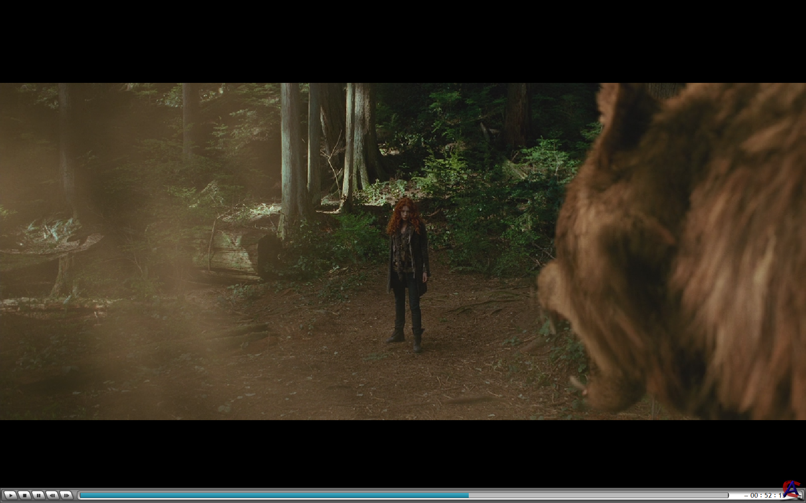806x503 pixels.
Task: Click the step forward frame icon
Action: click(x=66, y=495)
